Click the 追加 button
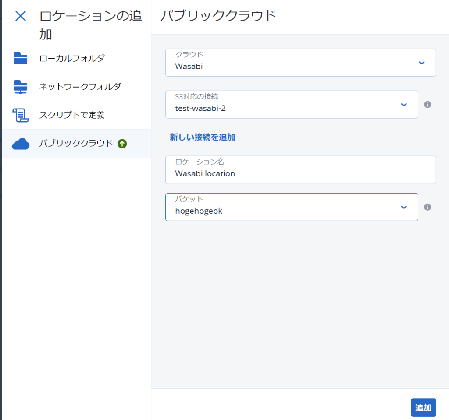This screenshot has width=449, height=420. pyautogui.click(x=423, y=407)
